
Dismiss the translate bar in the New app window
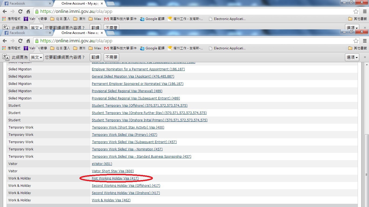tap(365, 57)
